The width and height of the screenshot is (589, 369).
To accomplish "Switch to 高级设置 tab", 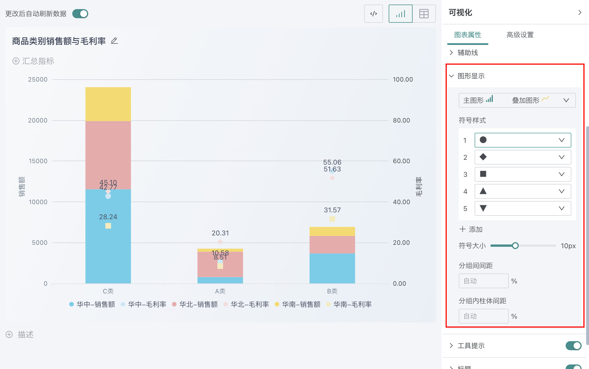I will (x=520, y=35).
